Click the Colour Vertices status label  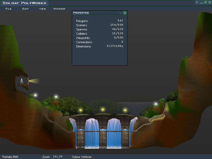tap(82, 157)
